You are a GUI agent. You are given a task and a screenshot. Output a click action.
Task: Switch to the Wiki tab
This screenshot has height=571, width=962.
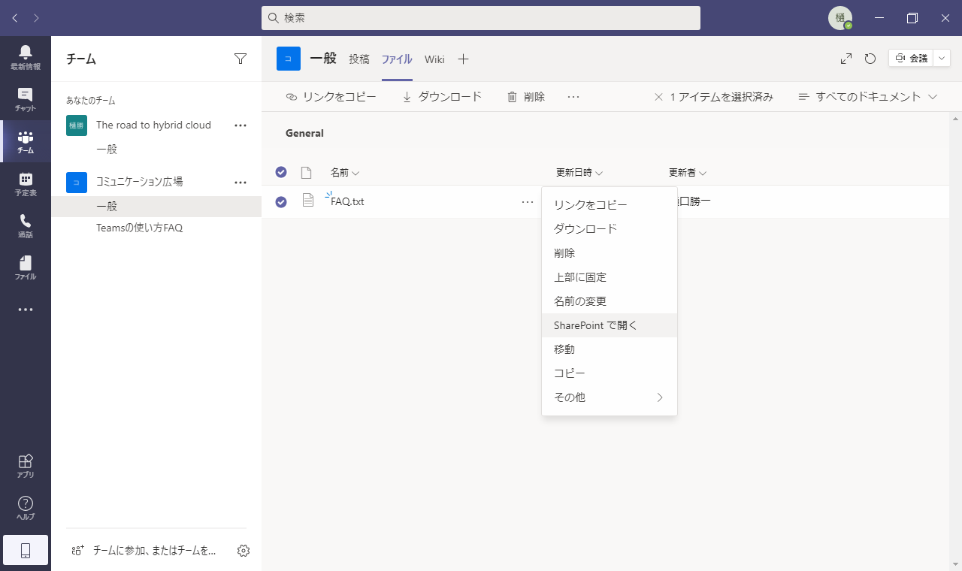pos(434,59)
